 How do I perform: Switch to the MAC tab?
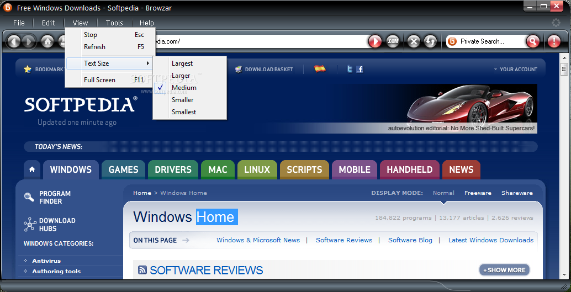(x=218, y=169)
